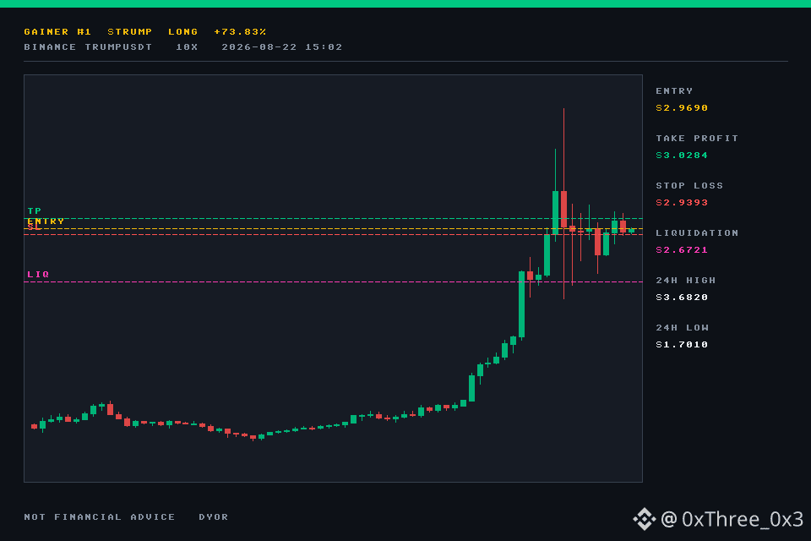Click the 2026-08-22 15:02 timestamp

282,47
